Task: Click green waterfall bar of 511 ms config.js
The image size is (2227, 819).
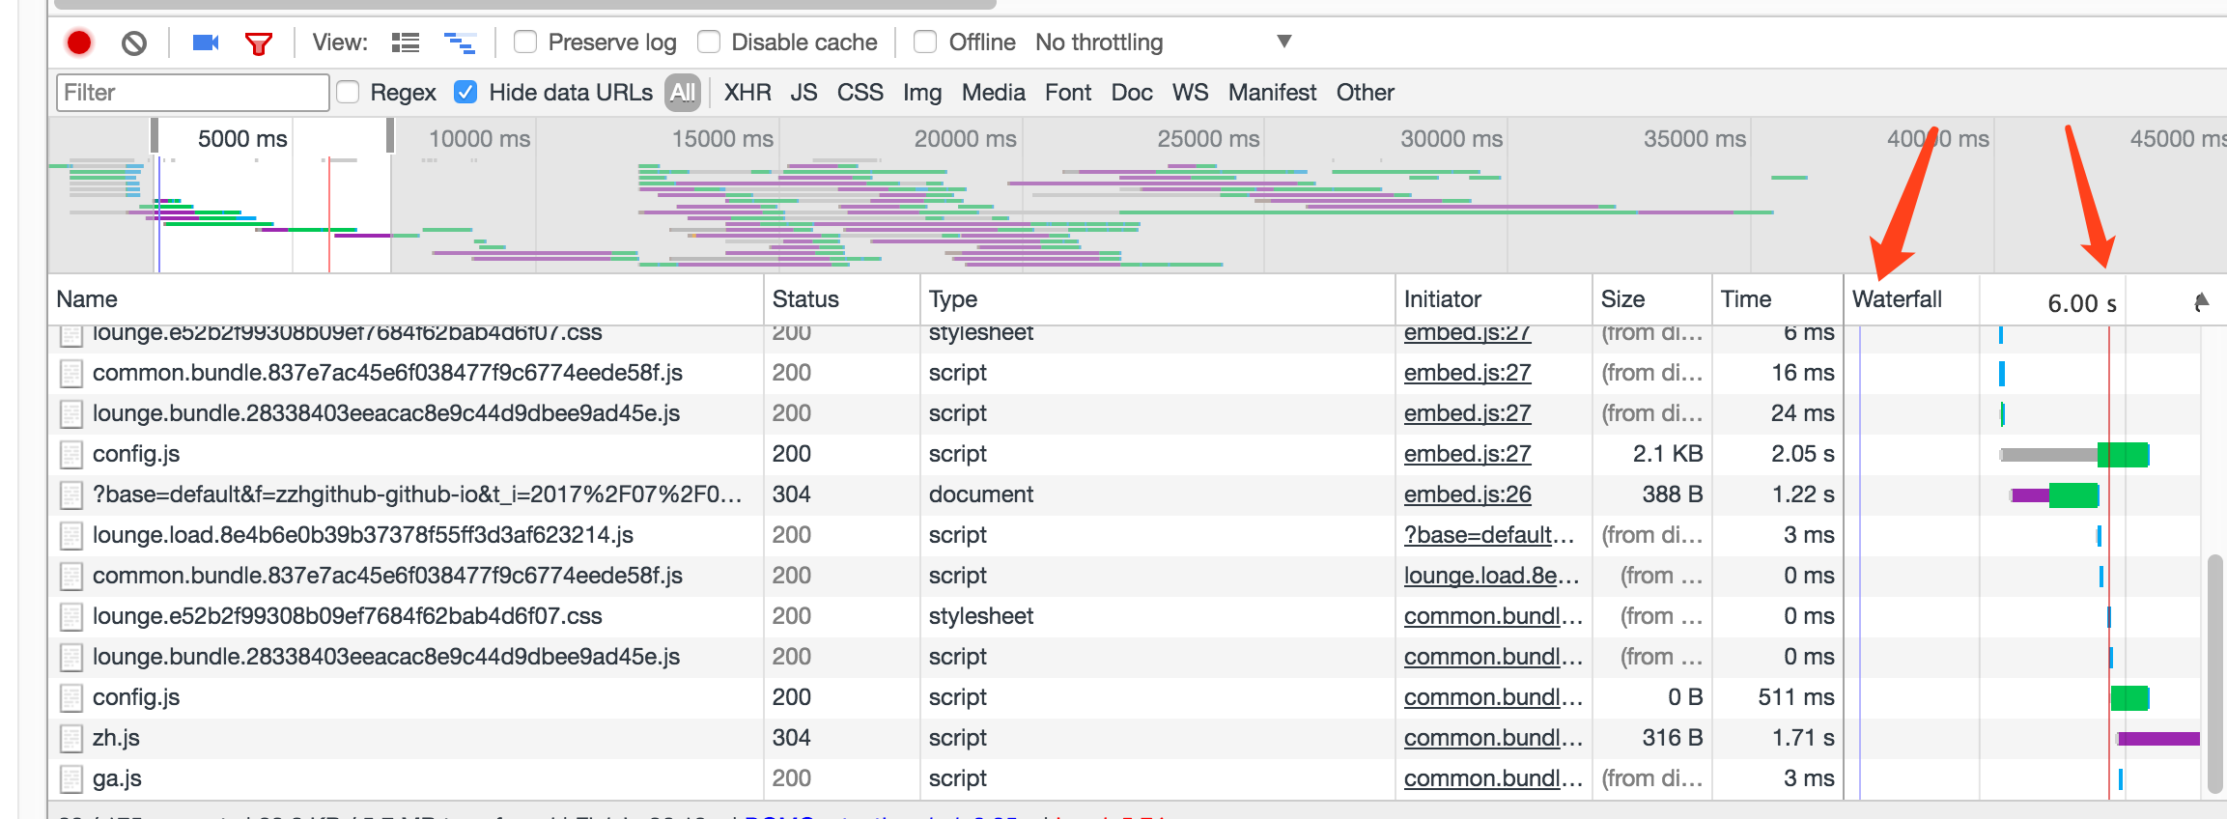Action: point(2129,697)
